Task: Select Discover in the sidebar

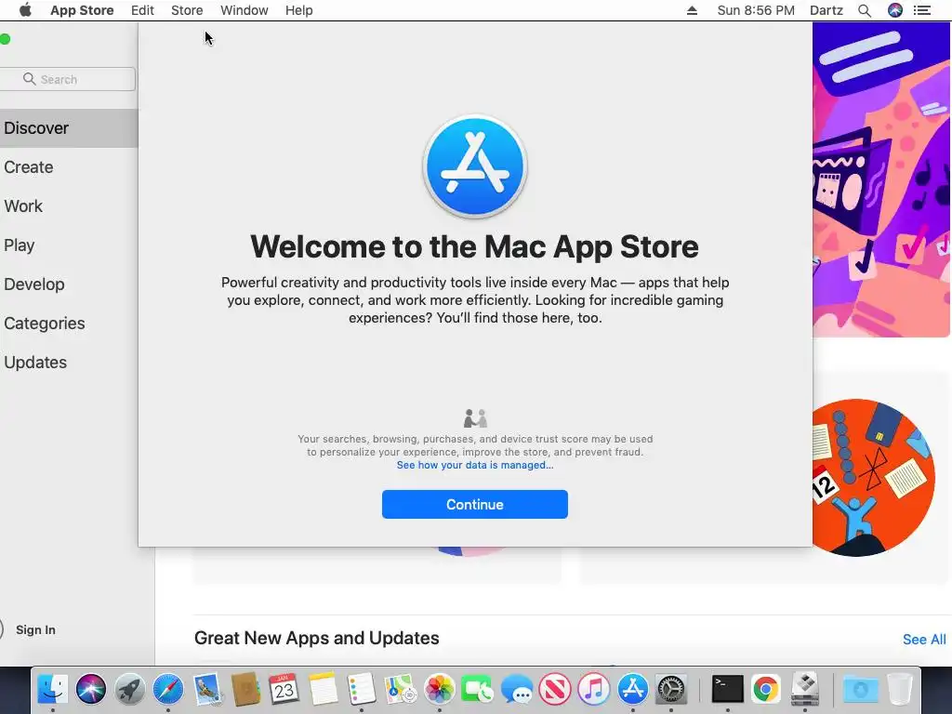Action: (69, 128)
